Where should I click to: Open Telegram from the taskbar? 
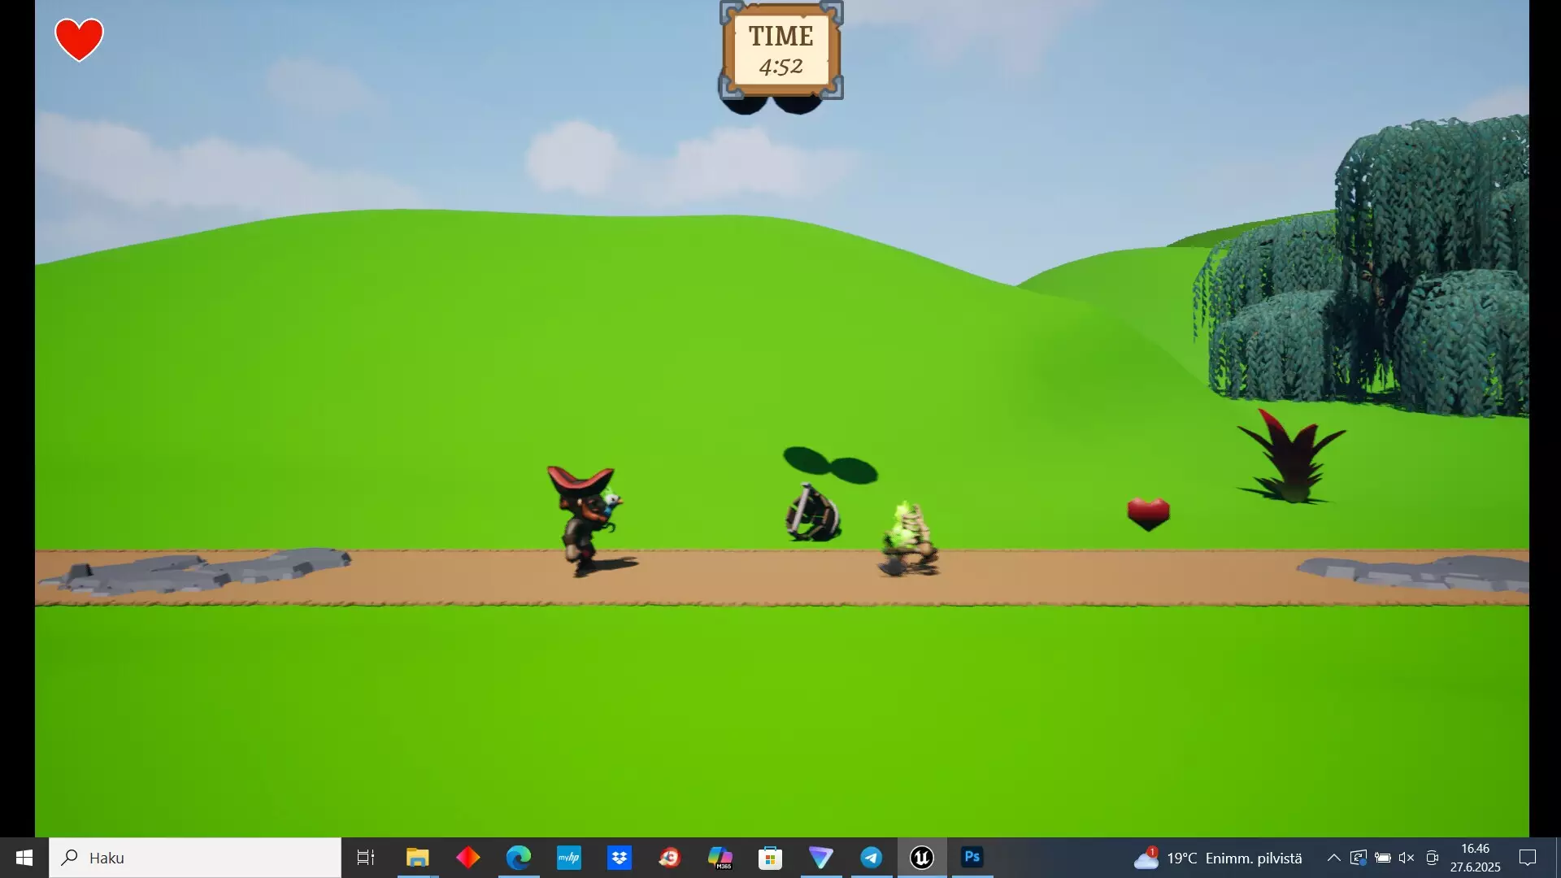(x=871, y=858)
